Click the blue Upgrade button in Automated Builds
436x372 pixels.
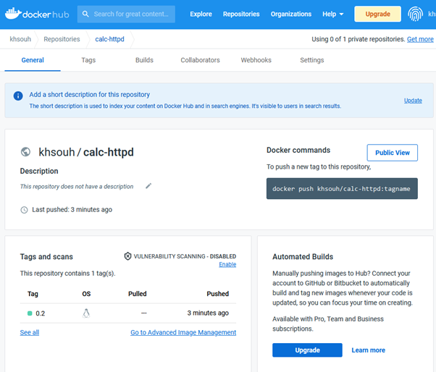click(307, 350)
